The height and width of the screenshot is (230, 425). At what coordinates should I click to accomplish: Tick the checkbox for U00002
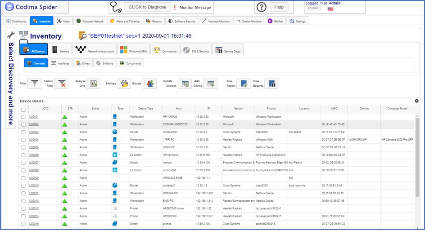click(23, 124)
